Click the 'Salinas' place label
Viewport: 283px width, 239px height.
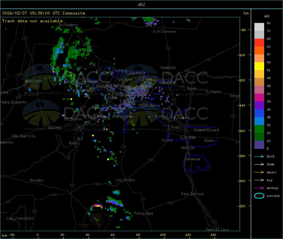(54, 128)
